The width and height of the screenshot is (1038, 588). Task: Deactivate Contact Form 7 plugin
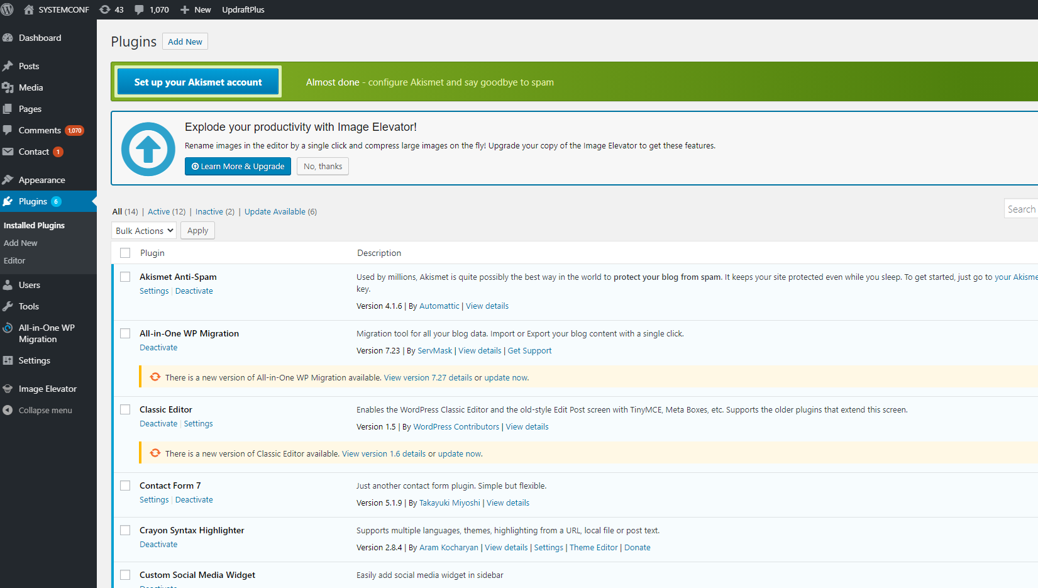click(194, 500)
